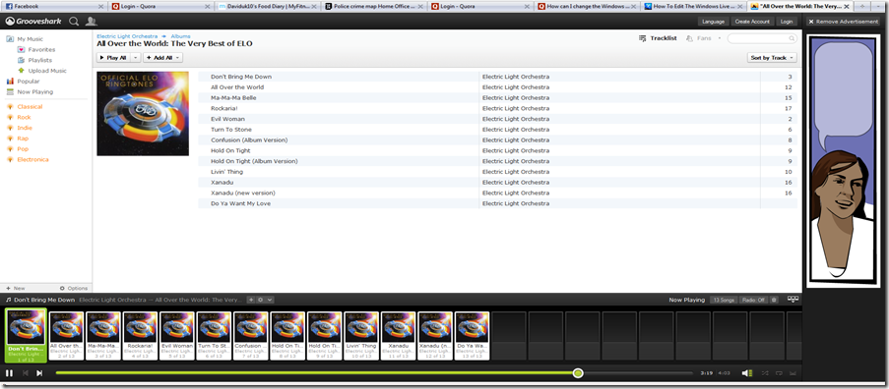Viewport: 889px width, 389px height.
Task: Open the Sort by Track dropdown
Action: click(x=772, y=58)
